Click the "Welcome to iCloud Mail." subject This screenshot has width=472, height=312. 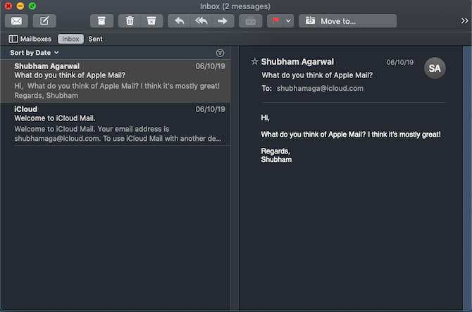55,118
